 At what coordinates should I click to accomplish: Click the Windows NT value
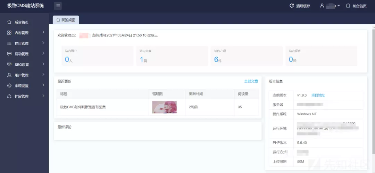coord(307,114)
